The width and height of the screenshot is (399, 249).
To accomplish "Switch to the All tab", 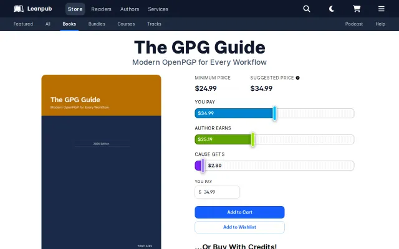I will (x=48, y=24).
